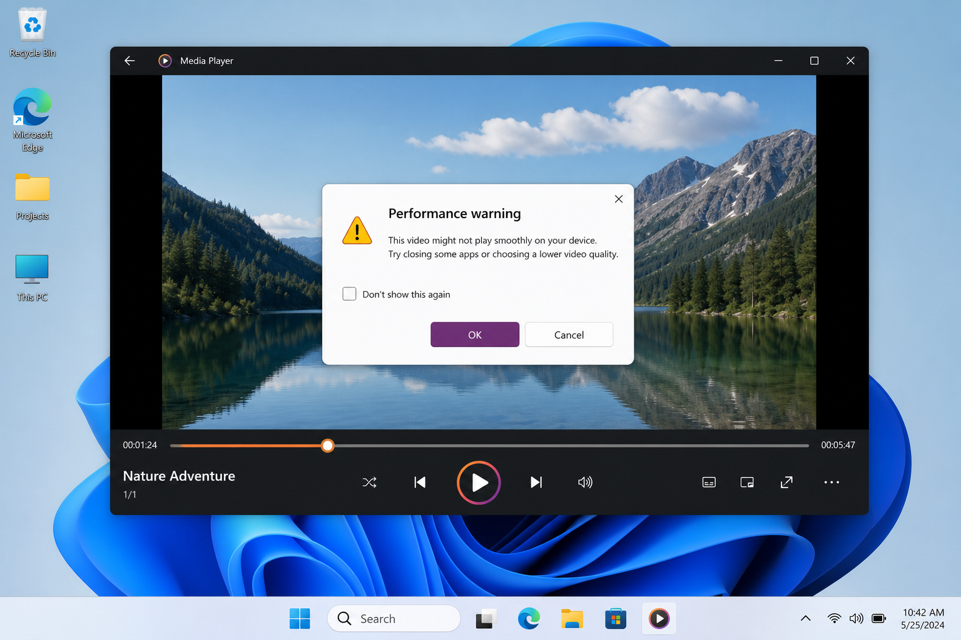961x640 pixels.
Task: Skip to the previous track
Action: pos(420,482)
